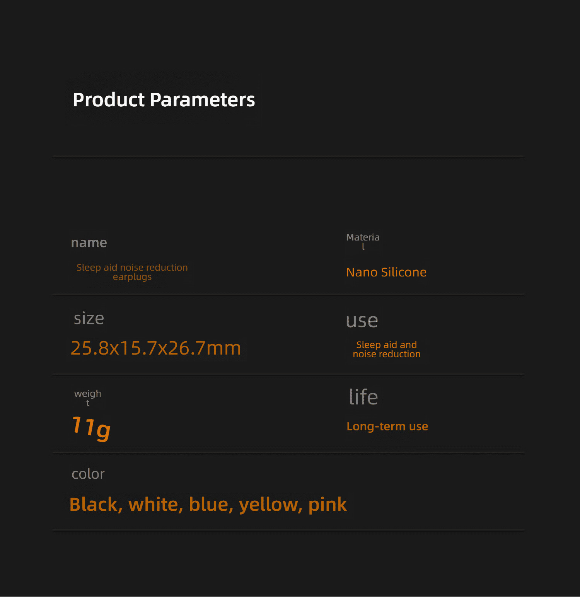
Task: Click the 11g weight value
Action: pos(91,427)
